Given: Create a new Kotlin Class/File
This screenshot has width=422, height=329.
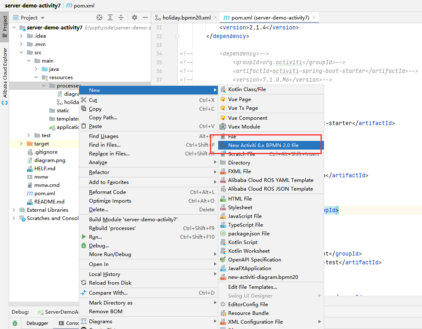Looking at the screenshot, I should [271, 90].
